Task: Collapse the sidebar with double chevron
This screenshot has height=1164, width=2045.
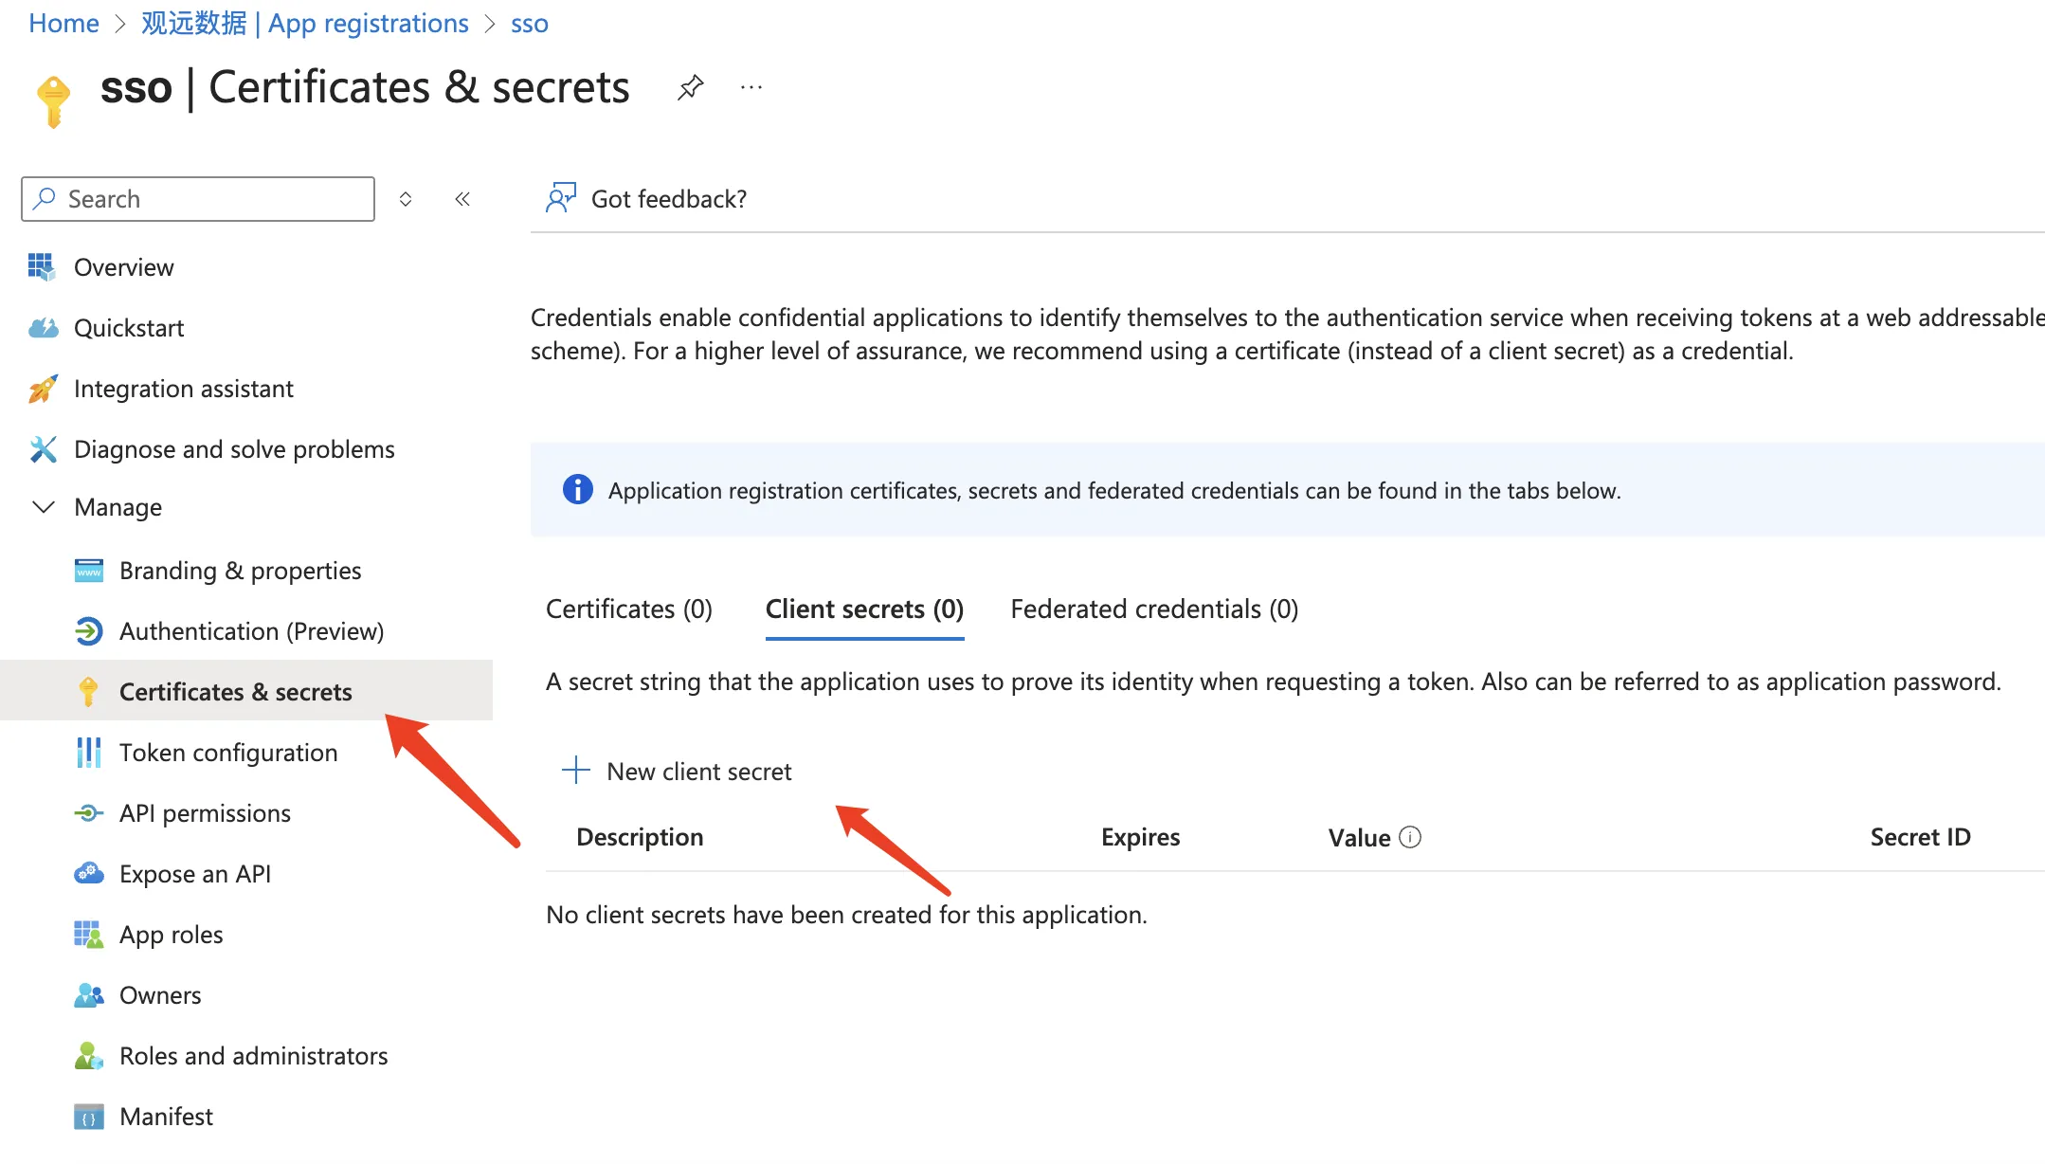Action: point(462,199)
